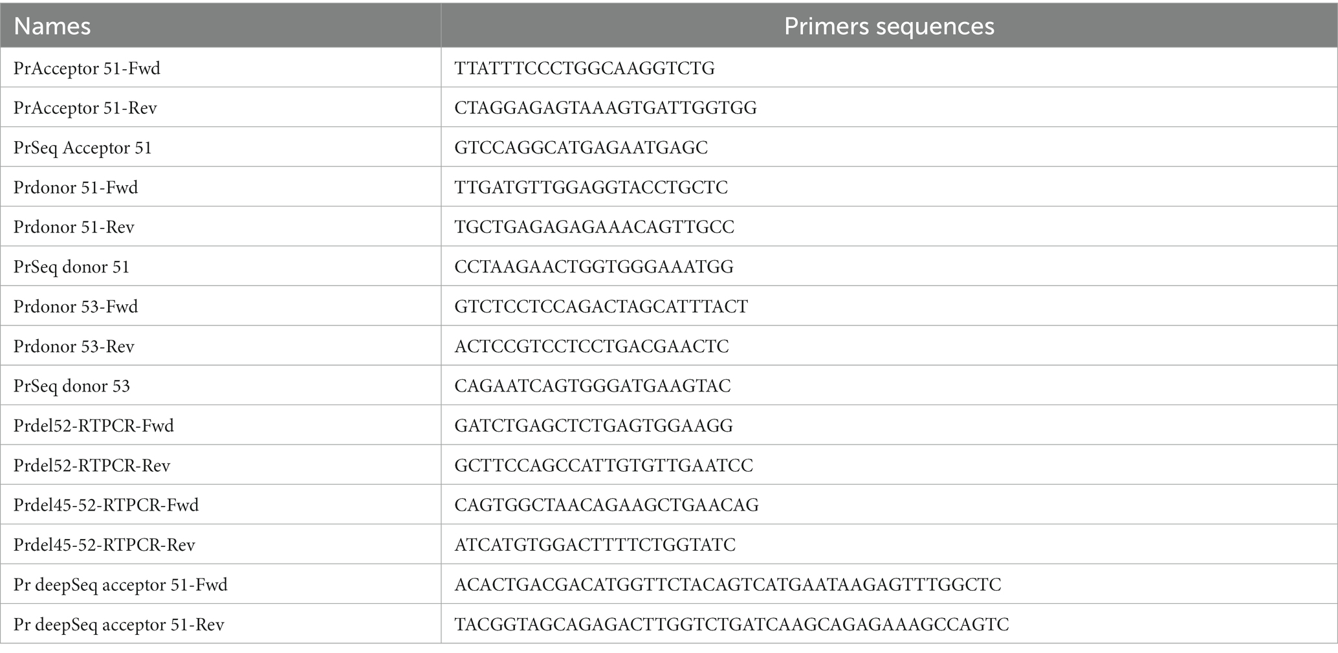Click the Primers sequences column header
The height and width of the screenshot is (653, 1338).
coord(889,26)
